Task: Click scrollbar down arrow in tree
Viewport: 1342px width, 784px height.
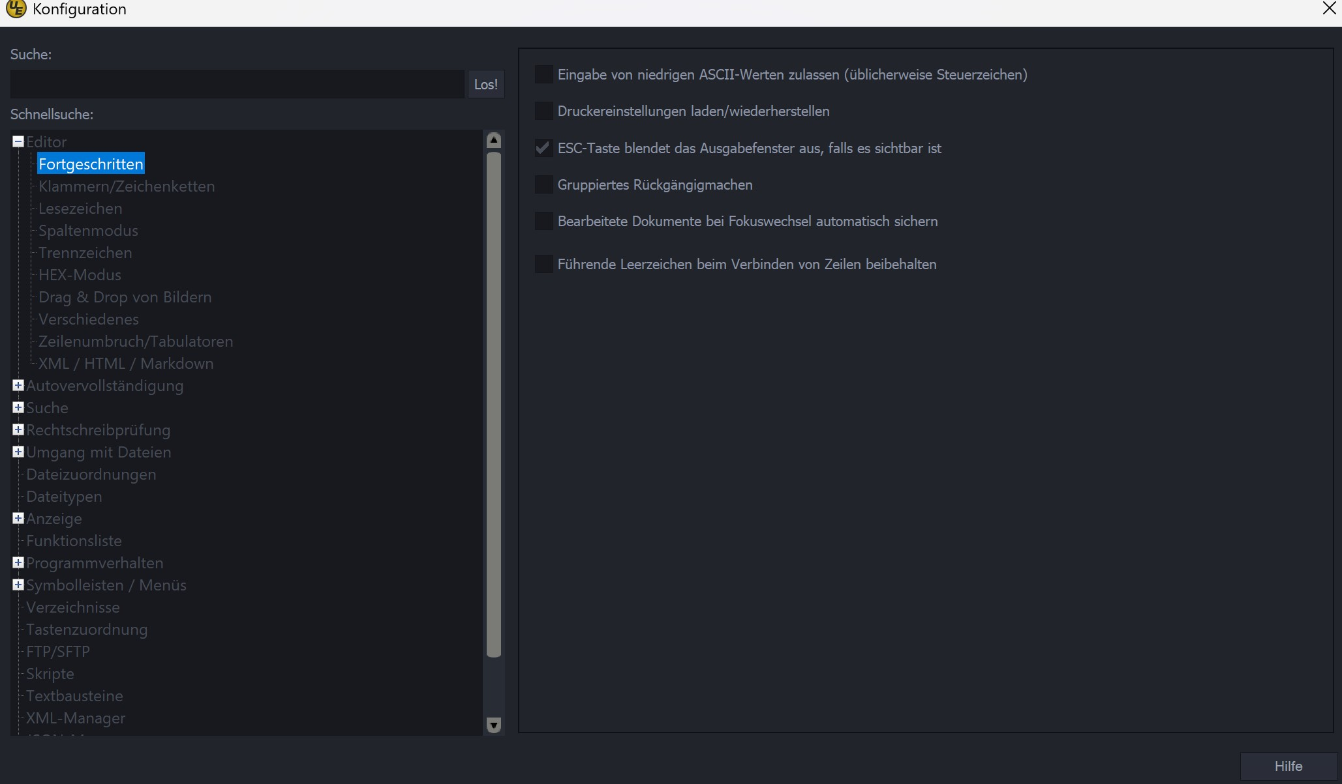Action: click(x=494, y=725)
